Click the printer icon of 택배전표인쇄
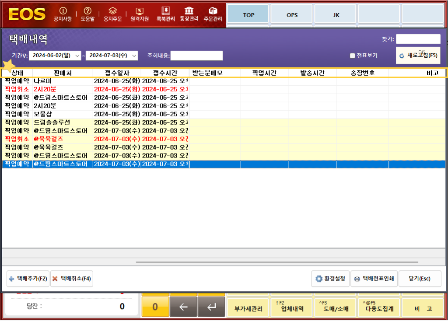Image resolution: width=448 pixels, height=321 pixels. pos(357,279)
